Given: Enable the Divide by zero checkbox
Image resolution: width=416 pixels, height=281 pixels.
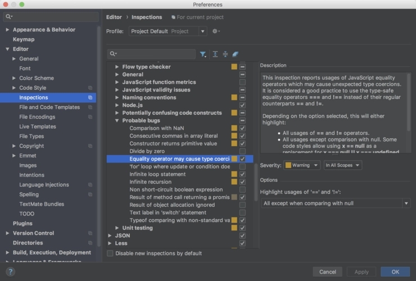Looking at the screenshot, I should pos(242,151).
